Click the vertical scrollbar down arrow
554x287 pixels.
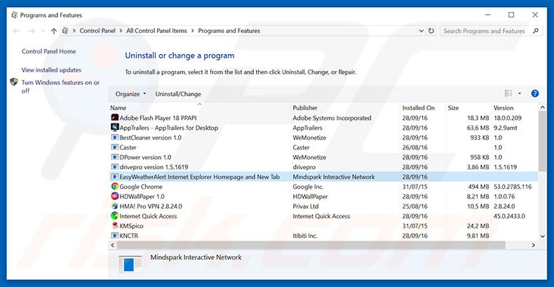pos(543,236)
